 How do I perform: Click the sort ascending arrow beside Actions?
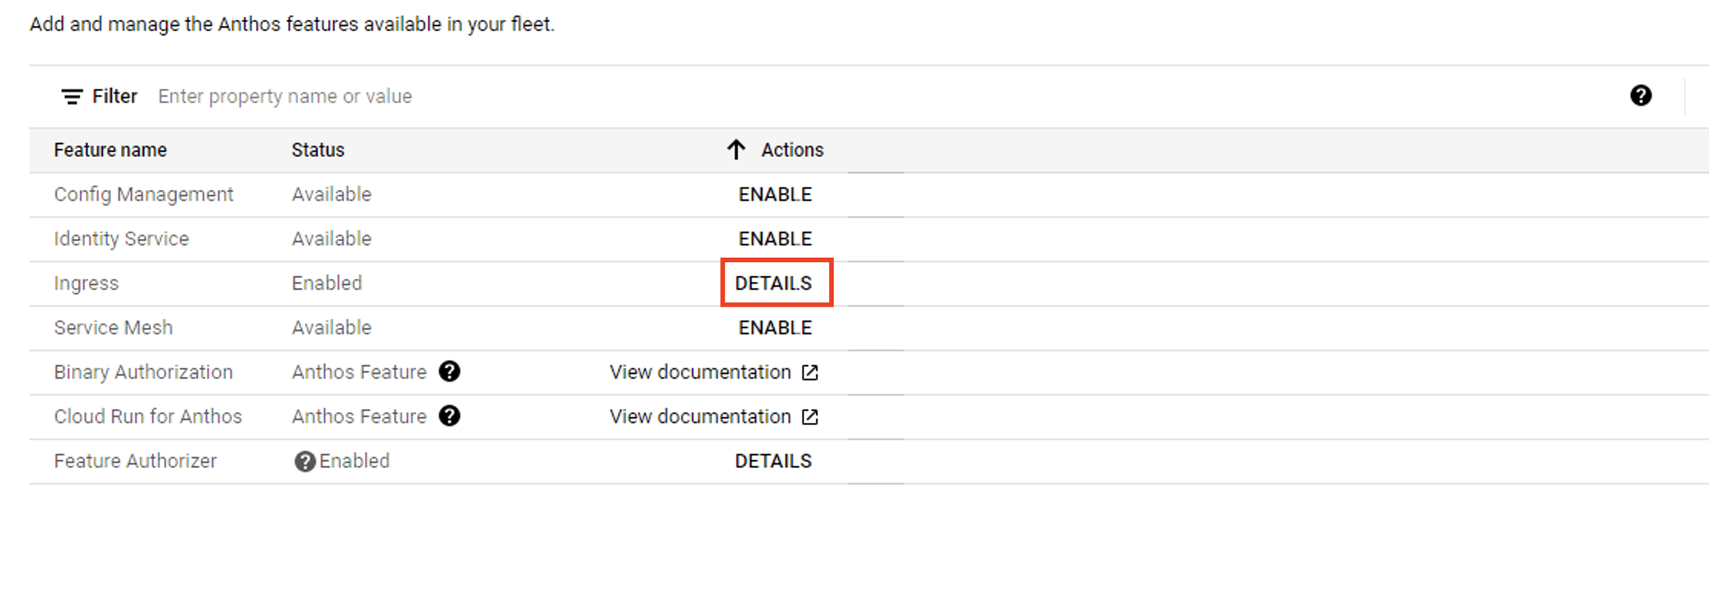[736, 149]
